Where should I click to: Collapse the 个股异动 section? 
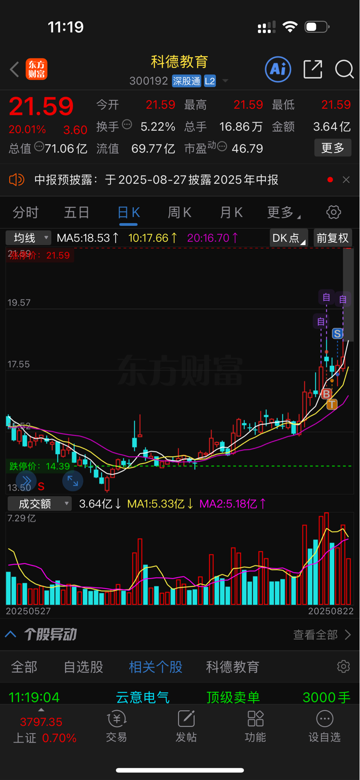coord(11,635)
